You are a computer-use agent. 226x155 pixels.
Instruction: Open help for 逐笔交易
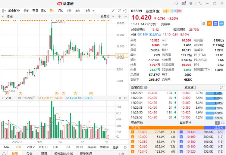[x=146, y=88]
